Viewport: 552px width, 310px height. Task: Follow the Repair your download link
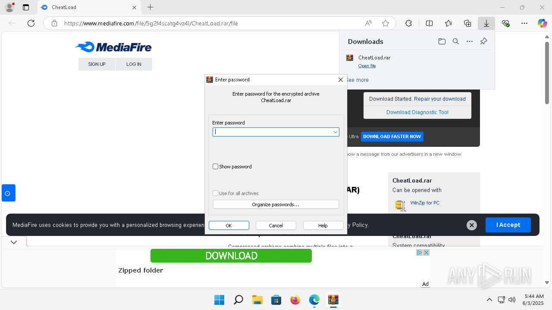(x=440, y=99)
